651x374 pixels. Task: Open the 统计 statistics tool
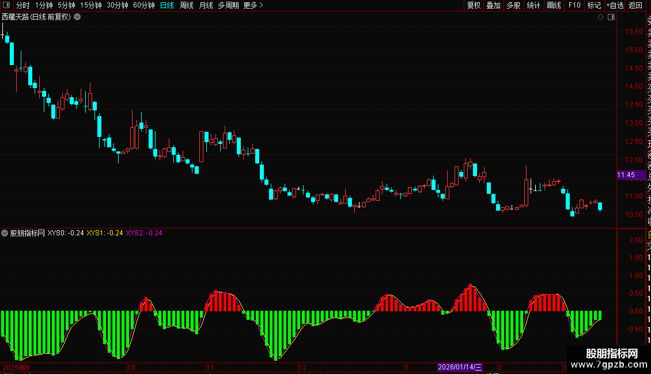pos(533,5)
